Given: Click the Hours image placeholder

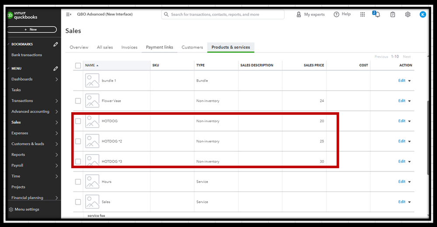Looking at the screenshot, I should 92,181.
